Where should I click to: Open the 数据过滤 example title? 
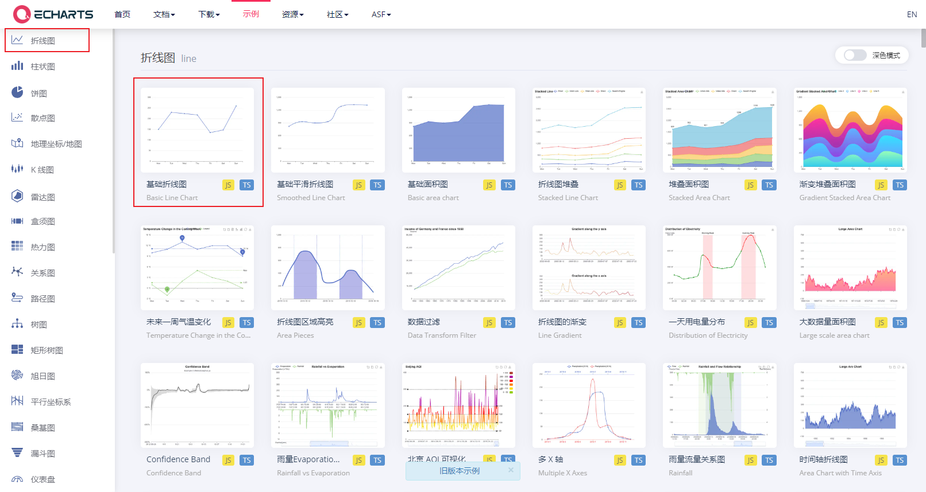424,322
